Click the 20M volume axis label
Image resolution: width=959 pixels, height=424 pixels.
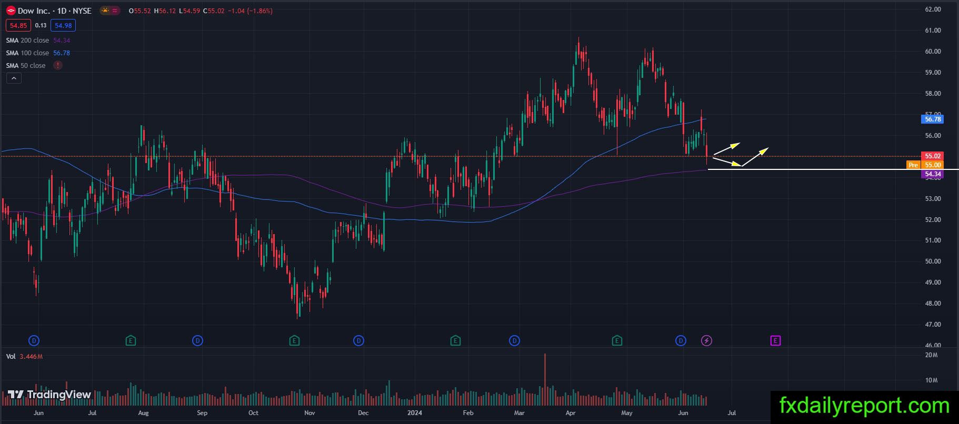(x=931, y=355)
